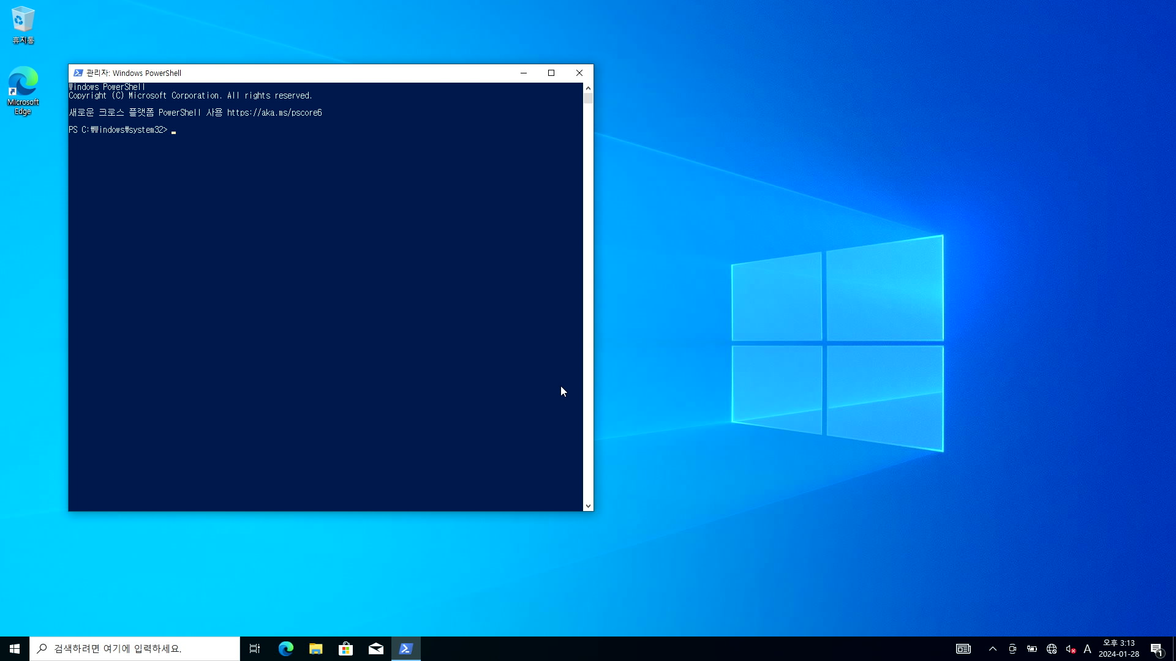Screen dimensions: 1176x661
Task: Open Task View from taskbar
Action: [x=255, y=649]
